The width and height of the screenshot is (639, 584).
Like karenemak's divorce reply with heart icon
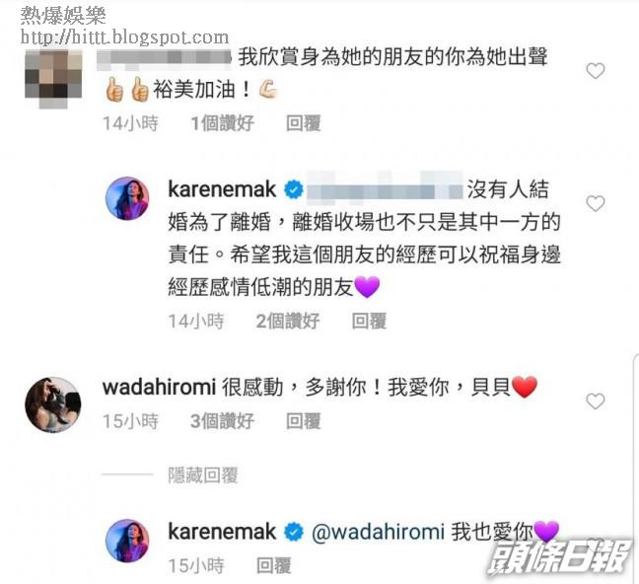tap(596, 203)
